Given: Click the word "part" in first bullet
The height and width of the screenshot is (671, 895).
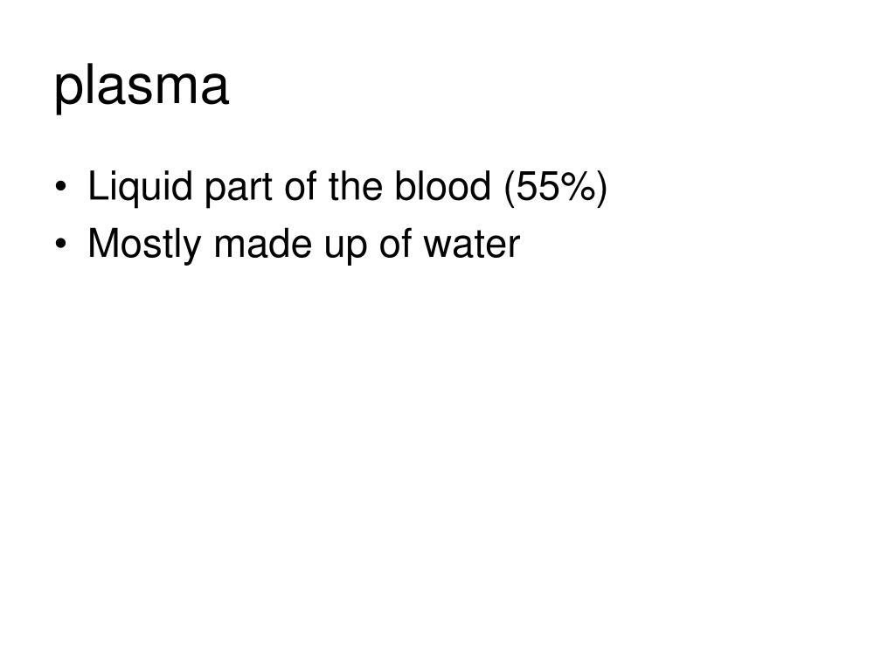Looking at the screenshot, I should 236,189.
